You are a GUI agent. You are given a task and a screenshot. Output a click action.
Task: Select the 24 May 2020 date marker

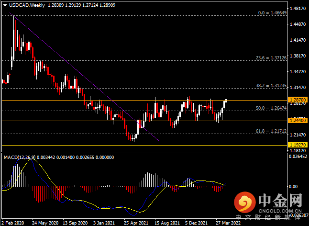(x=45, y=223)
